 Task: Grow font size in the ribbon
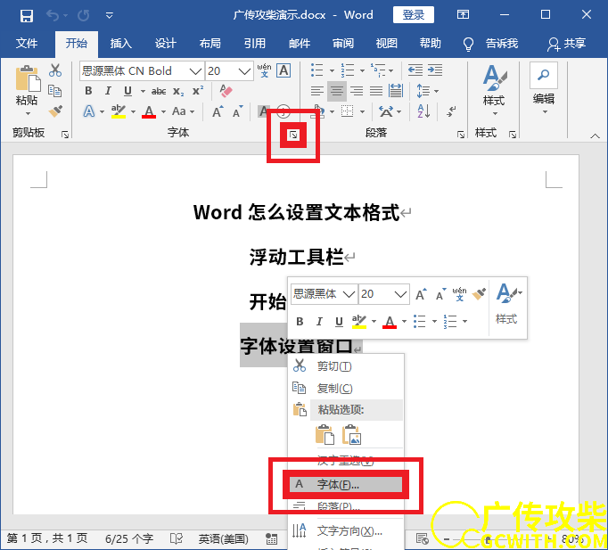click(218, 111)
